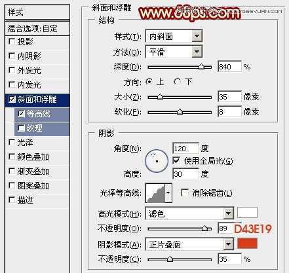Enable the 内阴影 inner shadow checkbox
The height and width of the screenshot is (273, 289).
tap(12, 56)
